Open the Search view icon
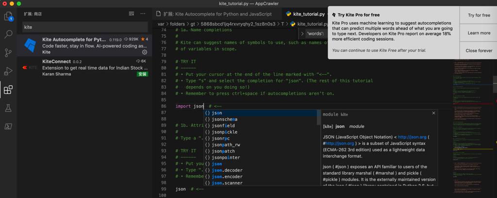 (x=8, y=34)
